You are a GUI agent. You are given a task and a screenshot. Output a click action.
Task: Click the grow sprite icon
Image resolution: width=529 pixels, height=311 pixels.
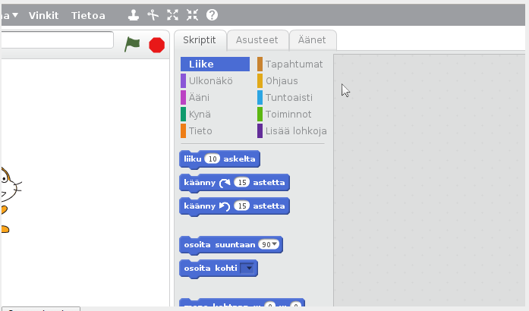(173, 15)
